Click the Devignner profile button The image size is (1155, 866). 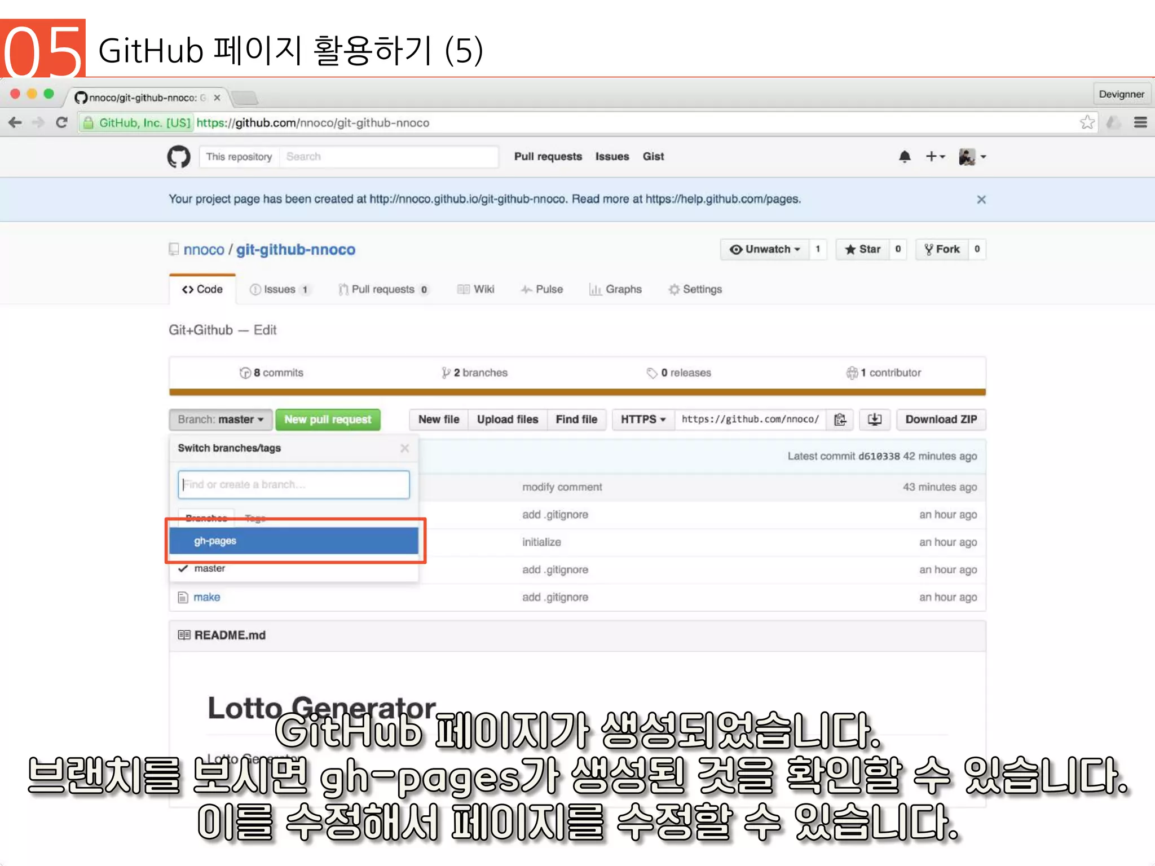1121,94
